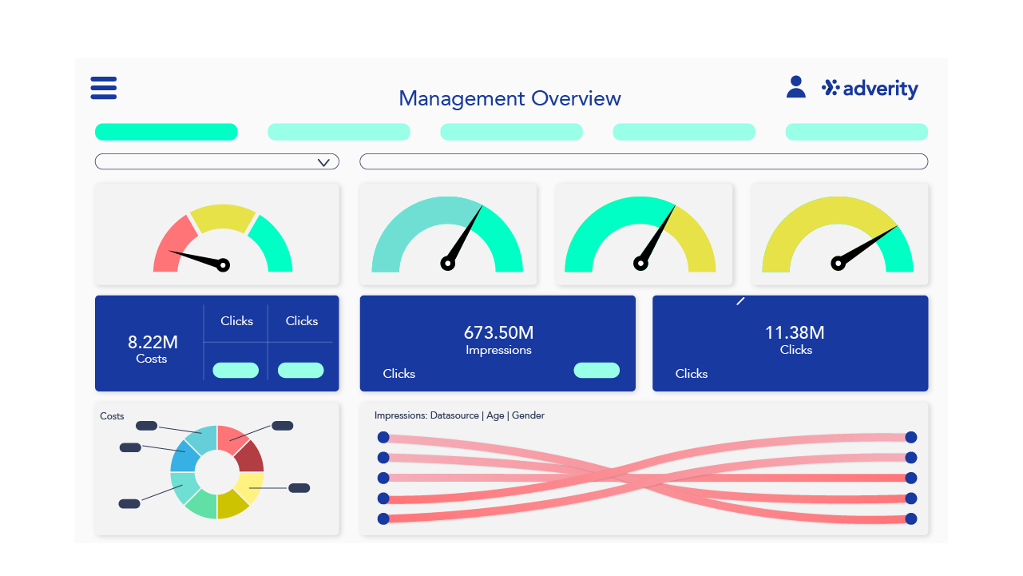Click the Adverity logo
This screenshot has width=1023, height=576.
(x=870, y=89)
